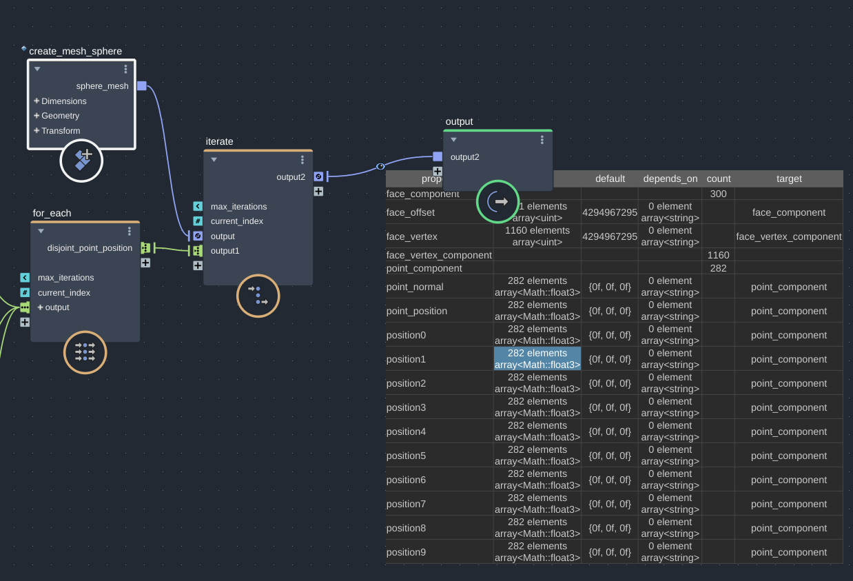
Task: Click the iterate max_iterations port icon
Action: pyautogui.click(x=198, y=206)
